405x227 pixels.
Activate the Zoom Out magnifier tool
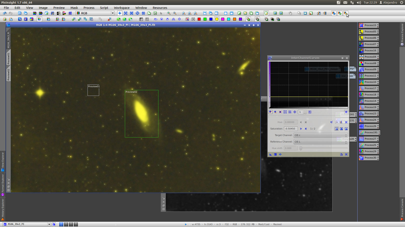(175, 13)
